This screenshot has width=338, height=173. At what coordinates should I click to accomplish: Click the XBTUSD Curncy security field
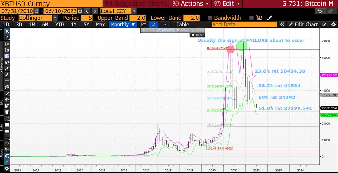click(51, 4)
